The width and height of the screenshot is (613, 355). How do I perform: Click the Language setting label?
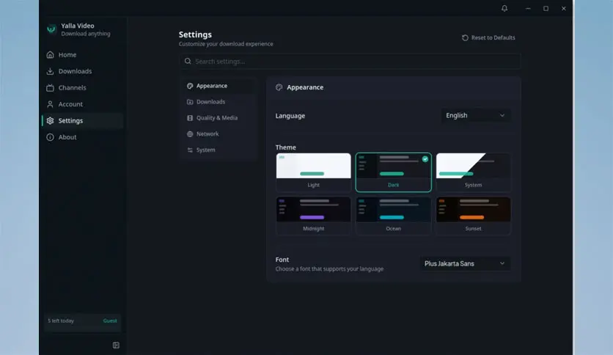click(290, 116)
